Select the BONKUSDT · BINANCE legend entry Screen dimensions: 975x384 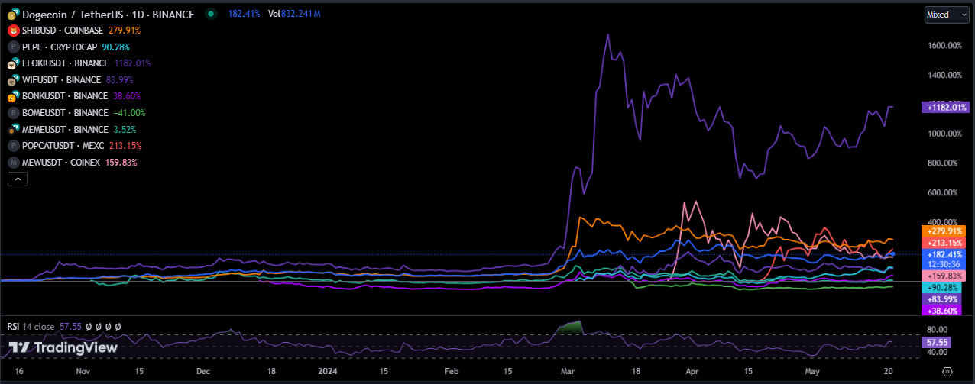(65, 96)
